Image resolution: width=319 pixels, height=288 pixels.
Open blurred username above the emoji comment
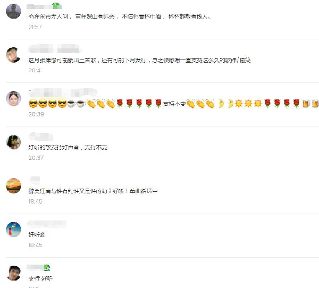[x=63, y=93]
